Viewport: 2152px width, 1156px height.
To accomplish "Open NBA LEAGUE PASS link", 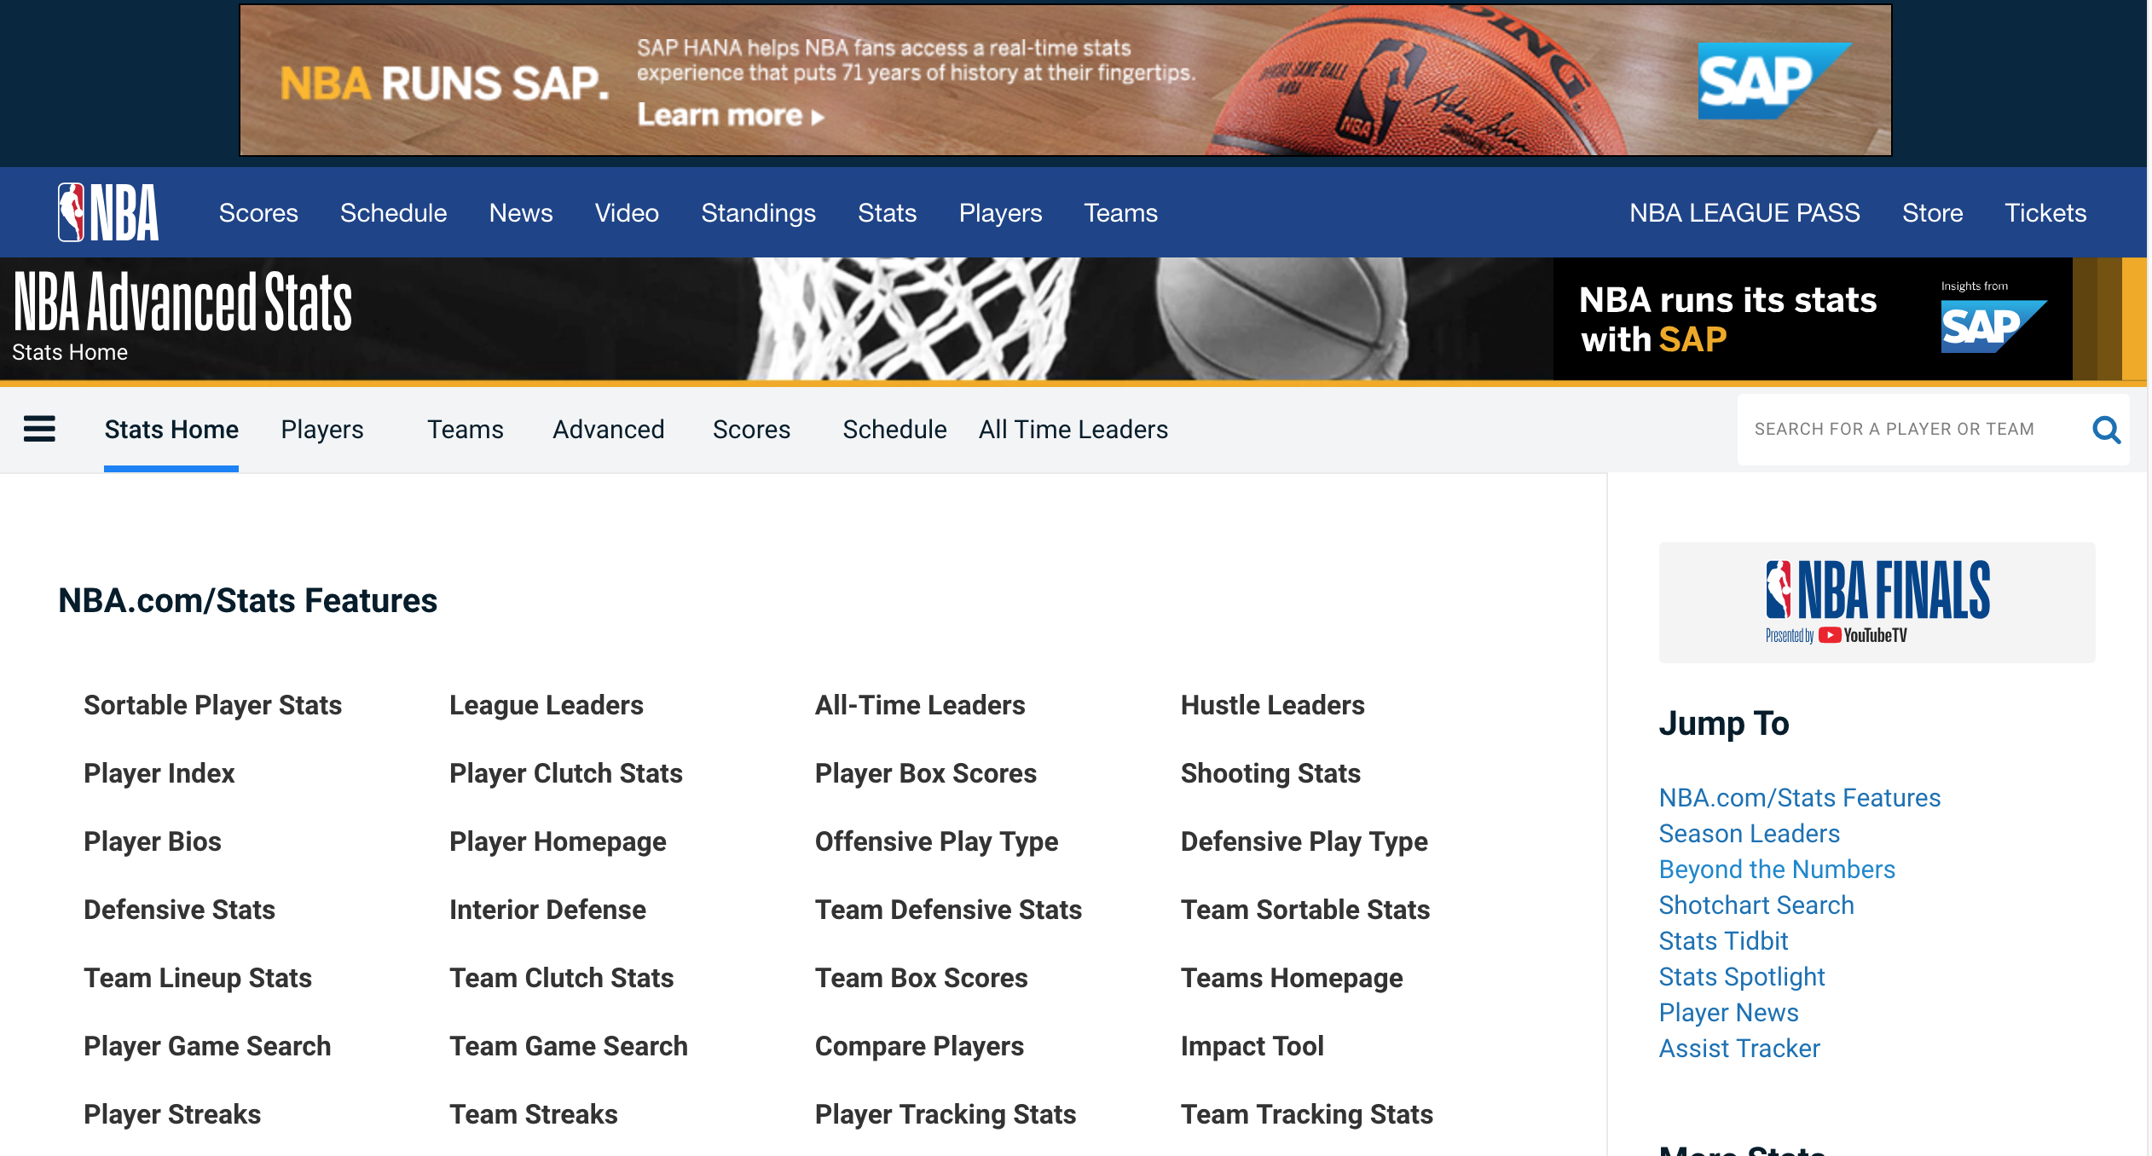I will tap(1744, 213).
